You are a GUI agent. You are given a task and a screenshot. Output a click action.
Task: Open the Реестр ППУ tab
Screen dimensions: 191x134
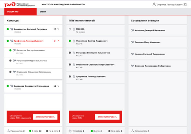[20, 12]
